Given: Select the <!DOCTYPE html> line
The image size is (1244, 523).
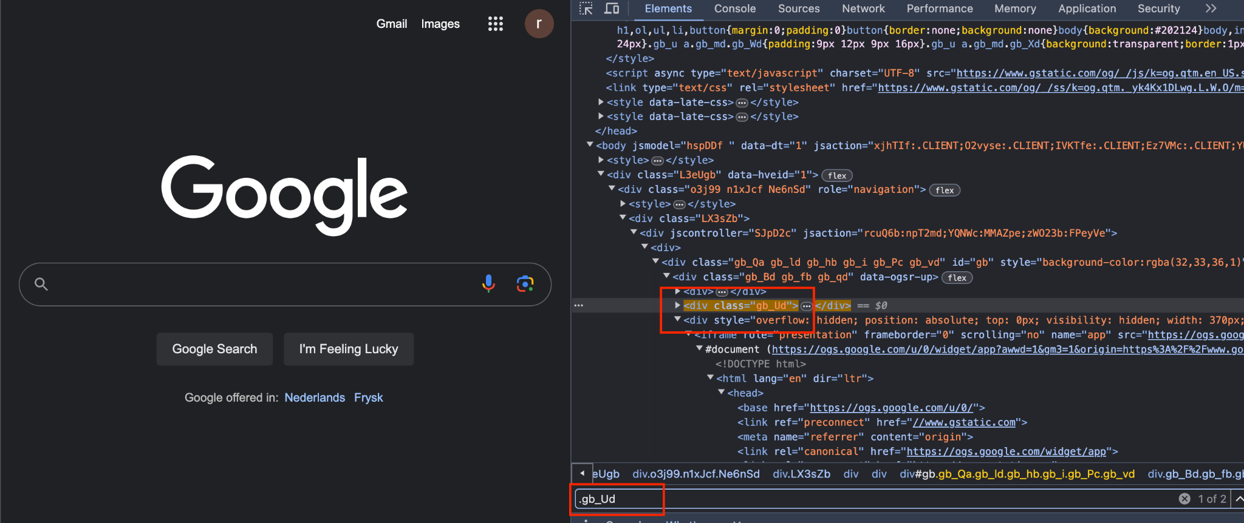Looking at the screenshot, I should (x=760, y=364).
